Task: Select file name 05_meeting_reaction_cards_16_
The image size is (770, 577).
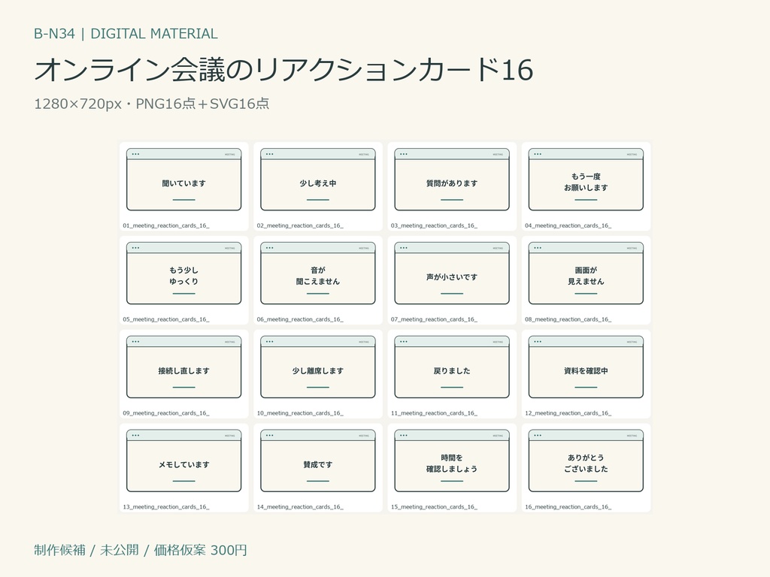Action: pos(166,319)
